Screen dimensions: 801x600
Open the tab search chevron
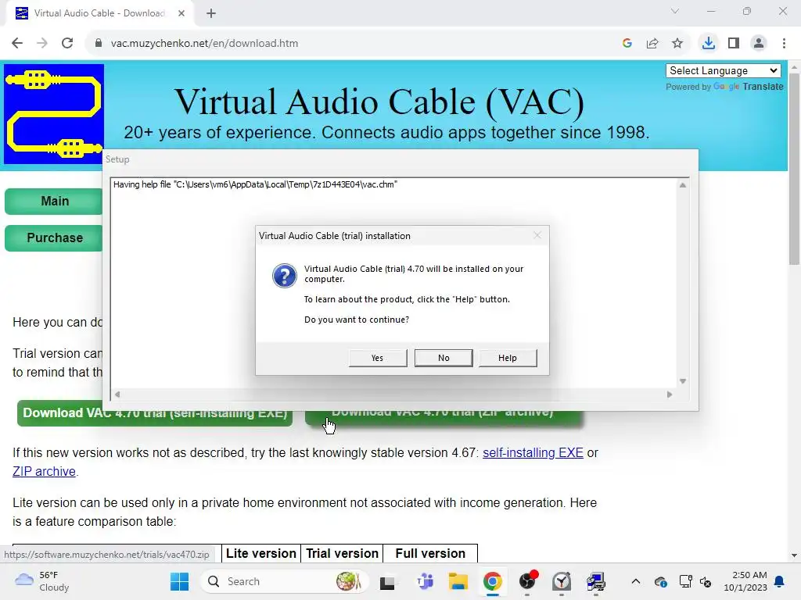(x=675, y=11)
